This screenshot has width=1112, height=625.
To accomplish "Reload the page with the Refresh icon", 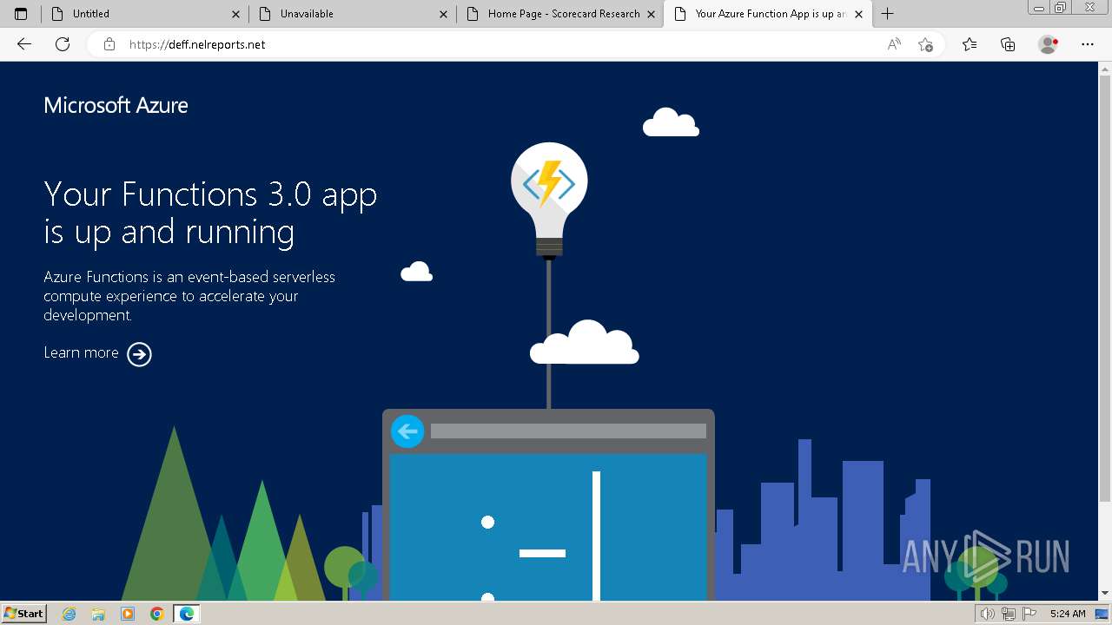I will (63, 44).
